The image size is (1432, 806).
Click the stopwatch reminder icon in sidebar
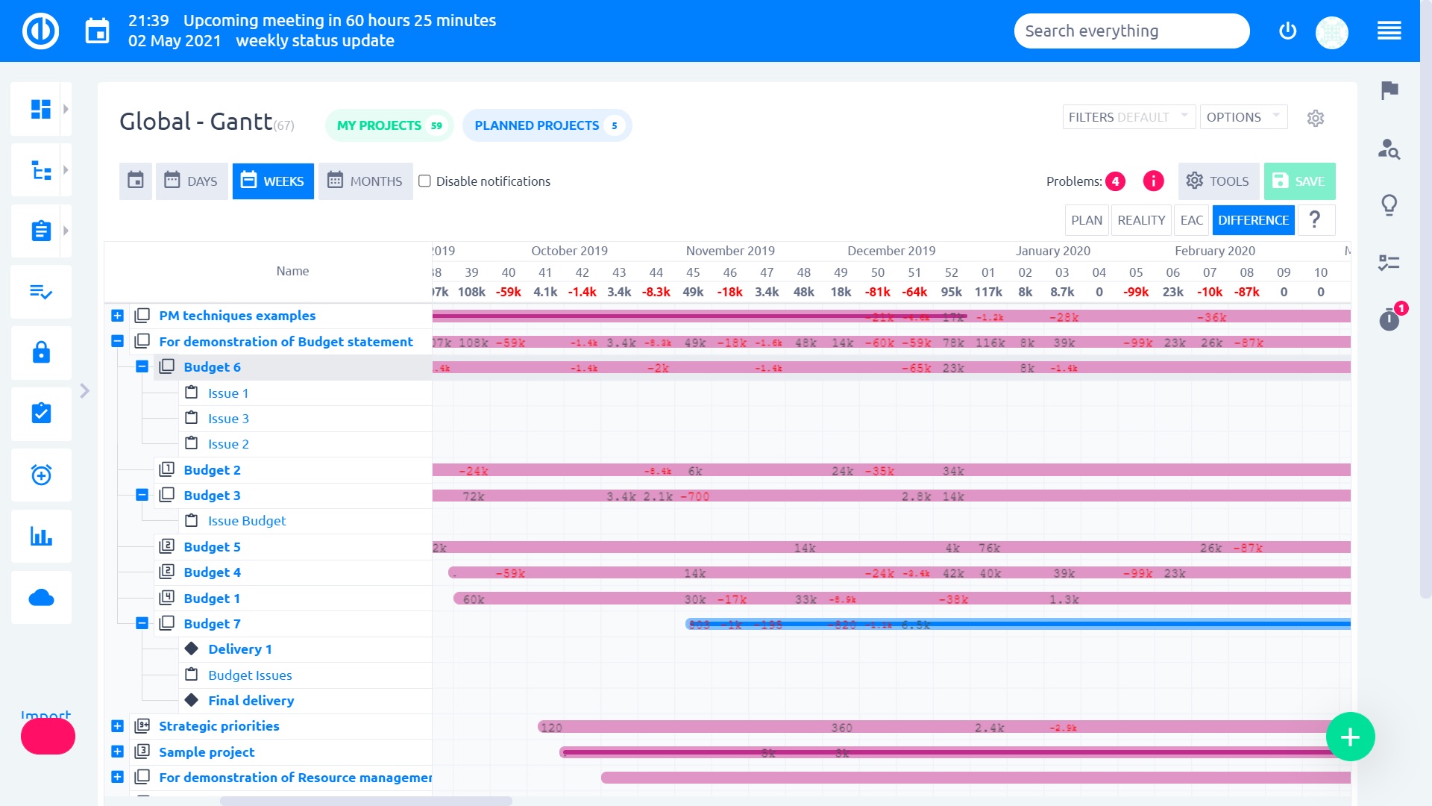click(x=41, y=475)
